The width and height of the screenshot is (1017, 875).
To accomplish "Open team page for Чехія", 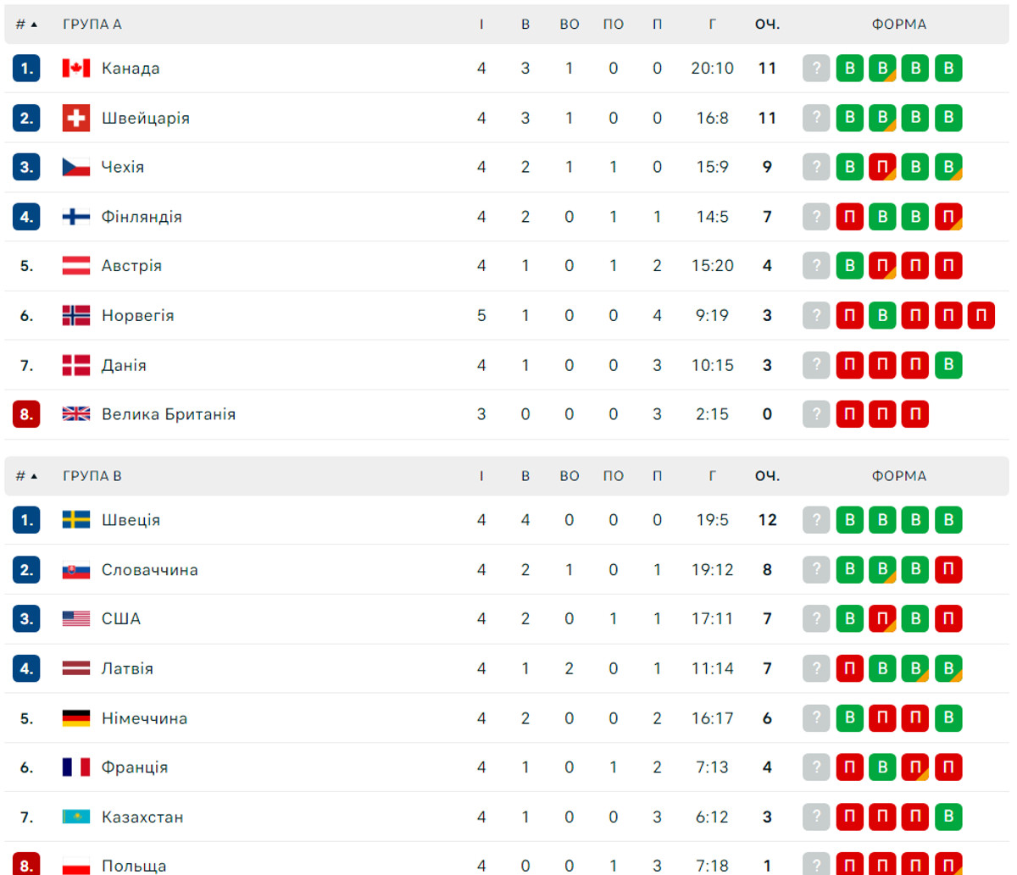I will pyautogui.click(x=123, y=167).
